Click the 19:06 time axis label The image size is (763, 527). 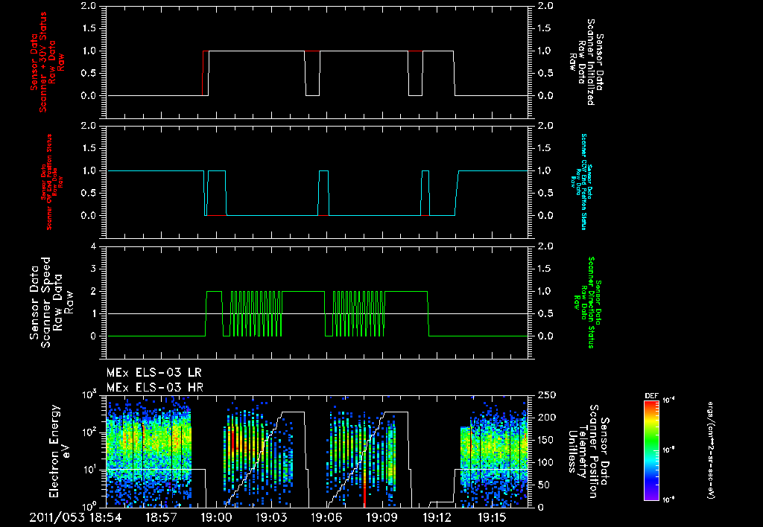click(326, 517)
